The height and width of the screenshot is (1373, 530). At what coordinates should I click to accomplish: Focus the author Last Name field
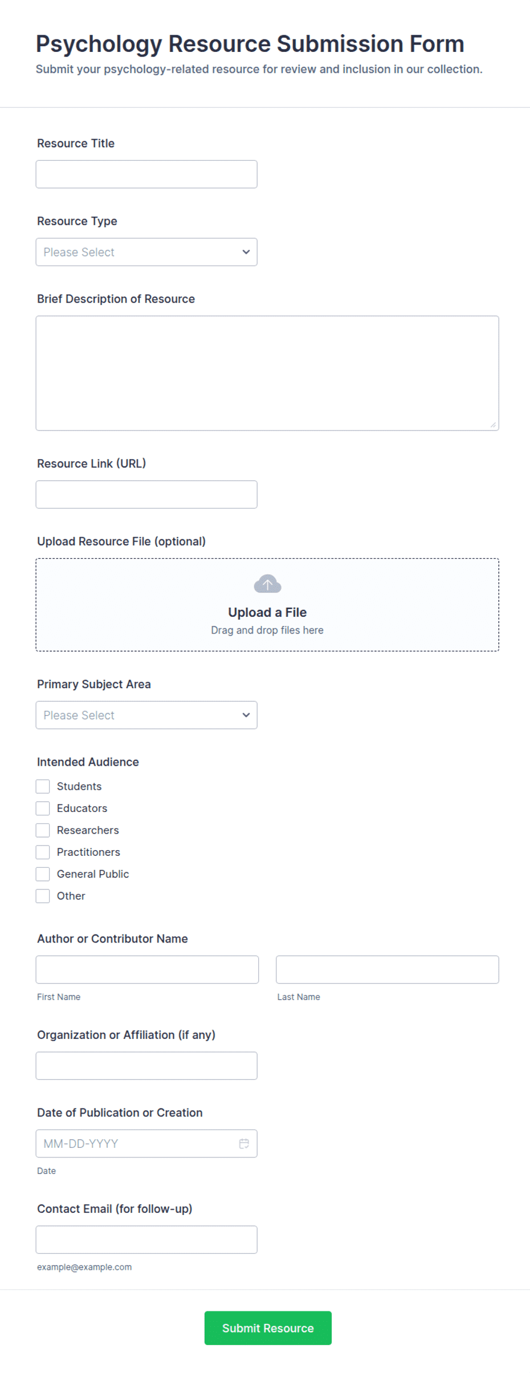[388, 970]
